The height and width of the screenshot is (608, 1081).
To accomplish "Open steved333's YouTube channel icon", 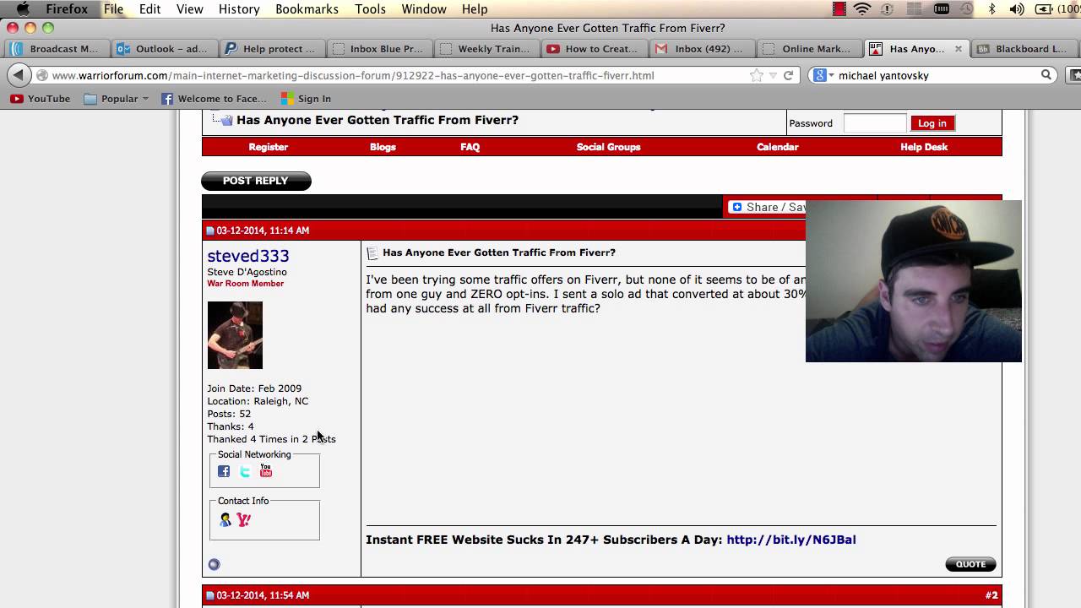I will [266, 471].
